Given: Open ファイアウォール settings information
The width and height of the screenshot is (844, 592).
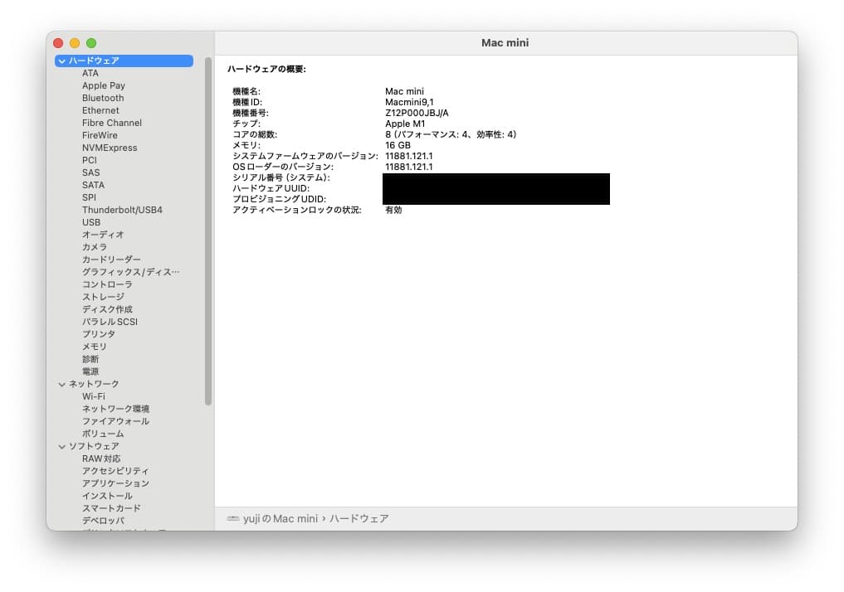Looking at the screenshot, I should 115,420.
